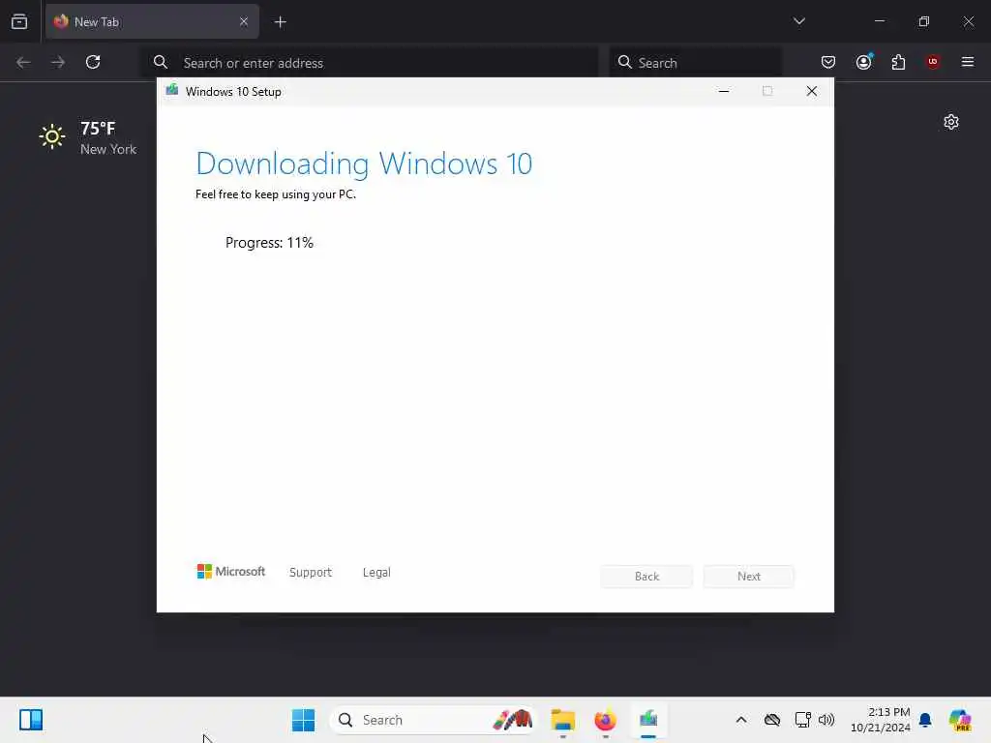991x743 pixels.
Task: Restore down the Firefox browser window
Action: click(x=924, y=21)
